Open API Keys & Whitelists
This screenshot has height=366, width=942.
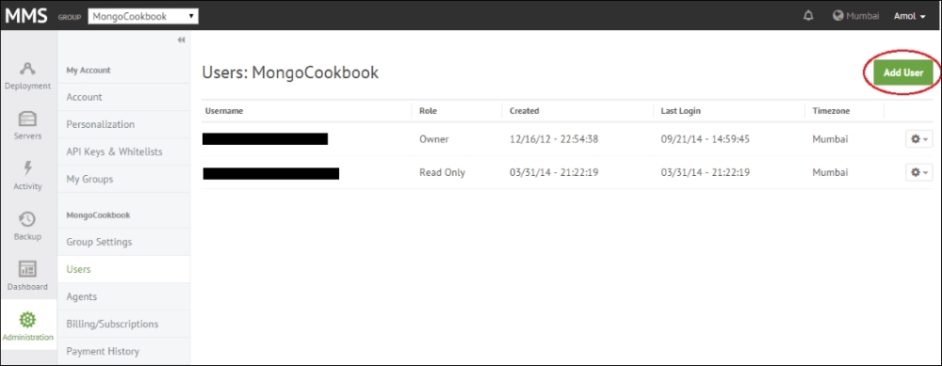click(x=123, y=151)
